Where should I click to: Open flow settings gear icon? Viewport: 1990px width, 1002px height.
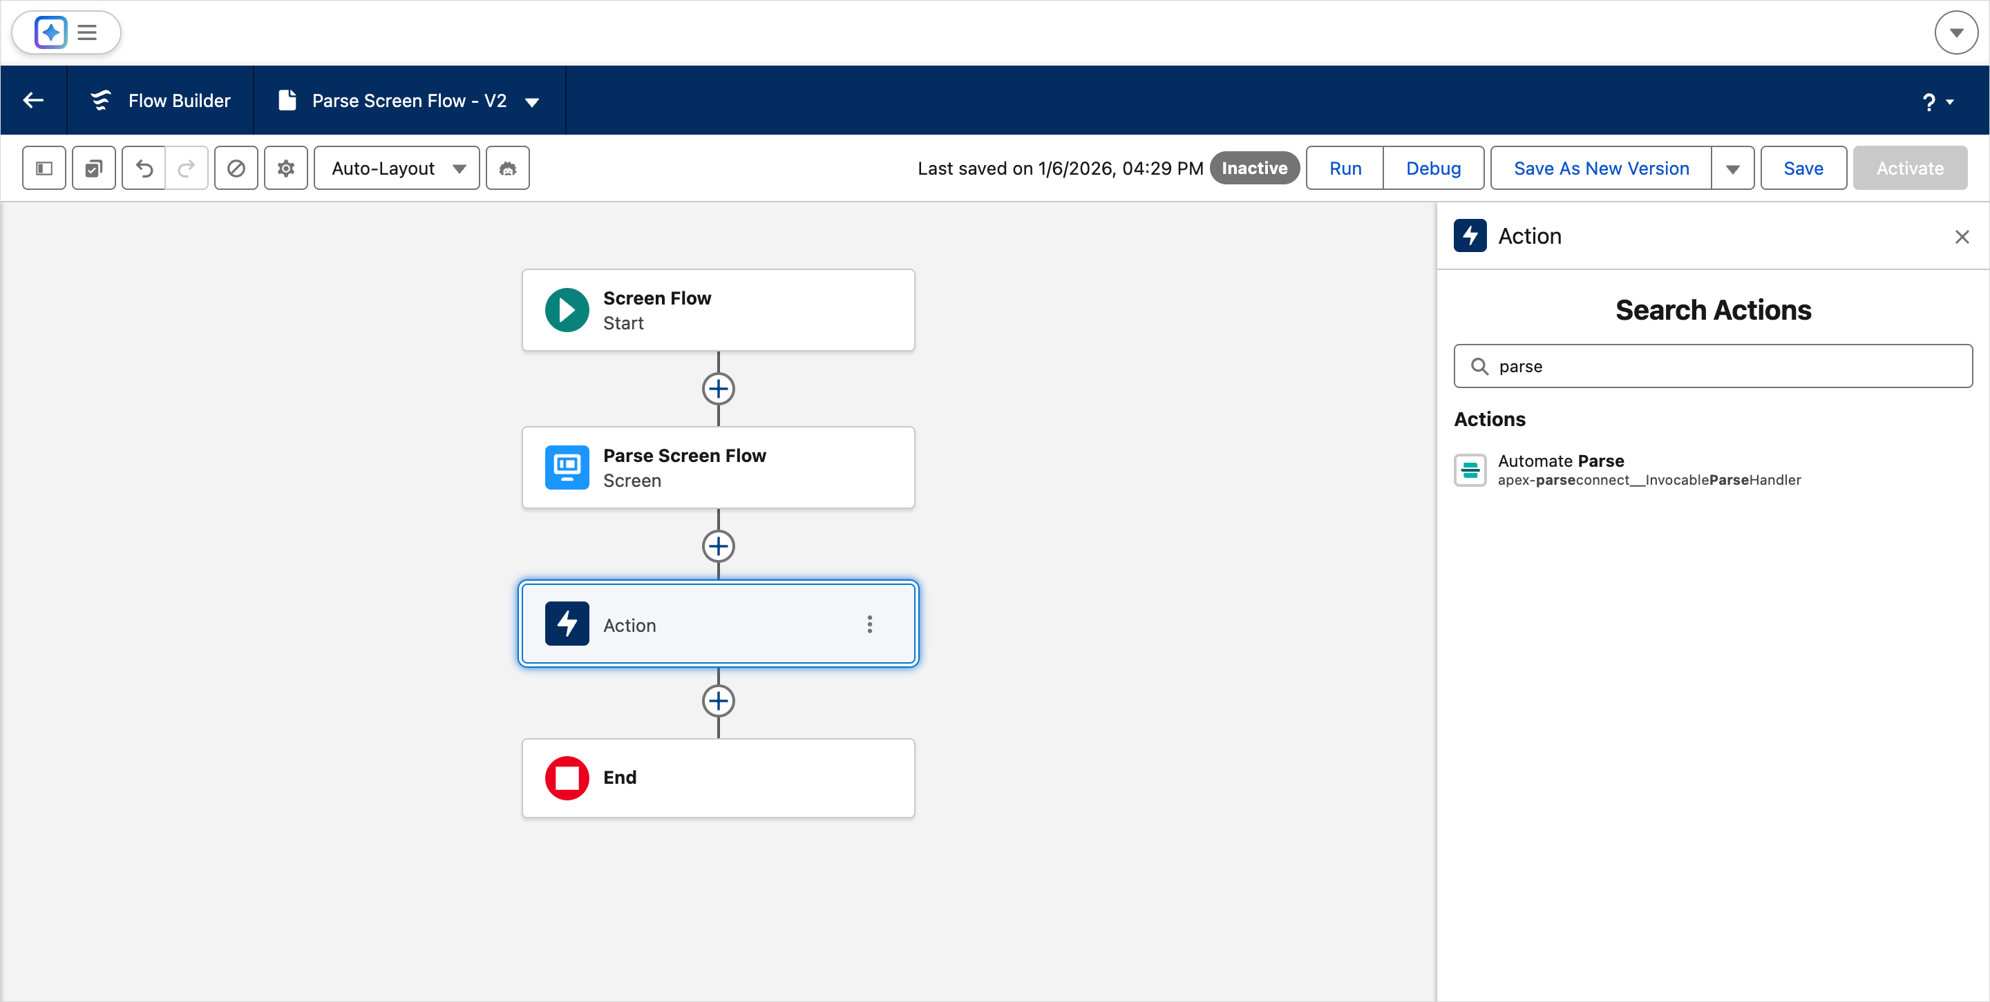pyautogui.click(x=286, y=168)
